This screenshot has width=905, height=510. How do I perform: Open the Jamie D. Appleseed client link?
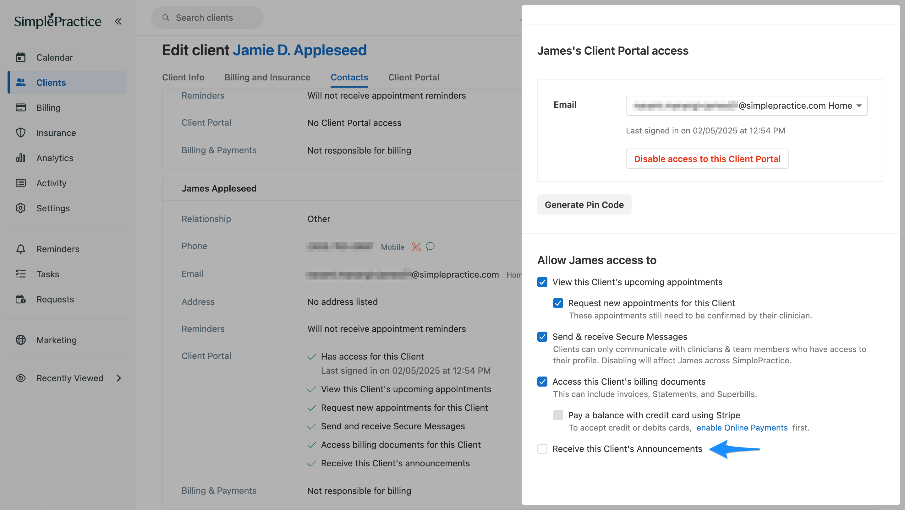(299, 50)
